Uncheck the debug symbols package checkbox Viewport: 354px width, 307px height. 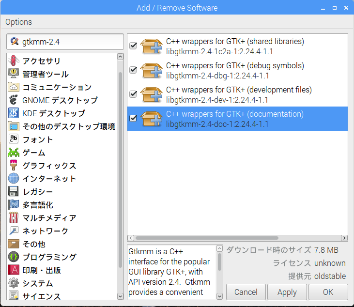(134, 70)
